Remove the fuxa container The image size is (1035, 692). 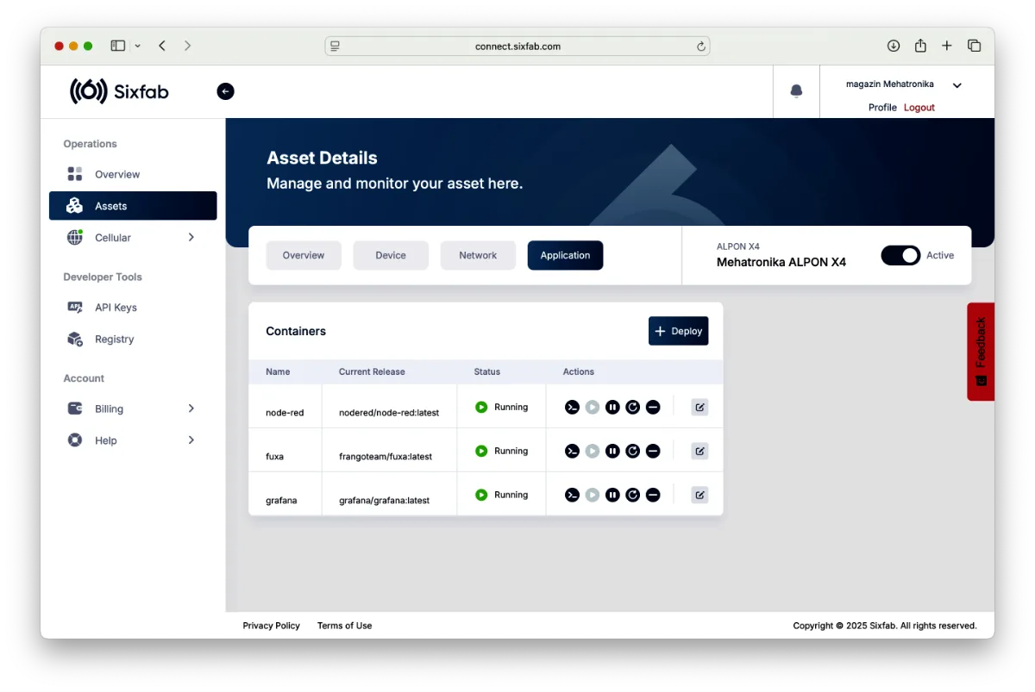tap(653, 451)
